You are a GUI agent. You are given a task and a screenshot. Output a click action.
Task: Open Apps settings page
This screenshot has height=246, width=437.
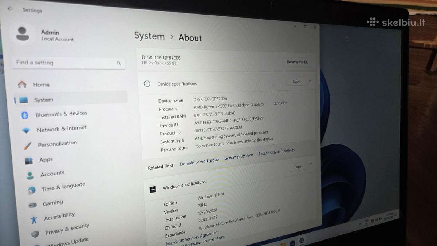click(x=46, y=160)
